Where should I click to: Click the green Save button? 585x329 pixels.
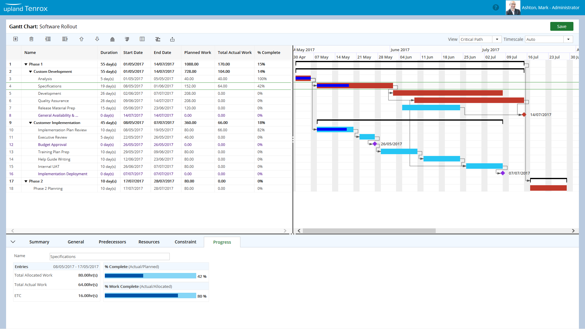pyautogui.click(x=562, y=27)
